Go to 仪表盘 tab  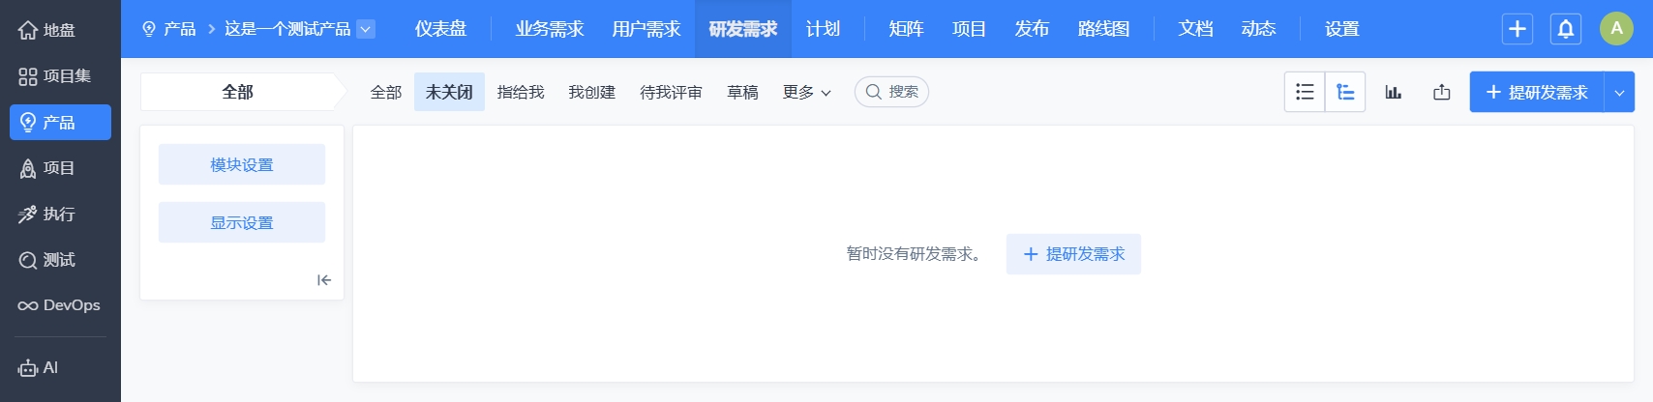(x=440, y=29)
